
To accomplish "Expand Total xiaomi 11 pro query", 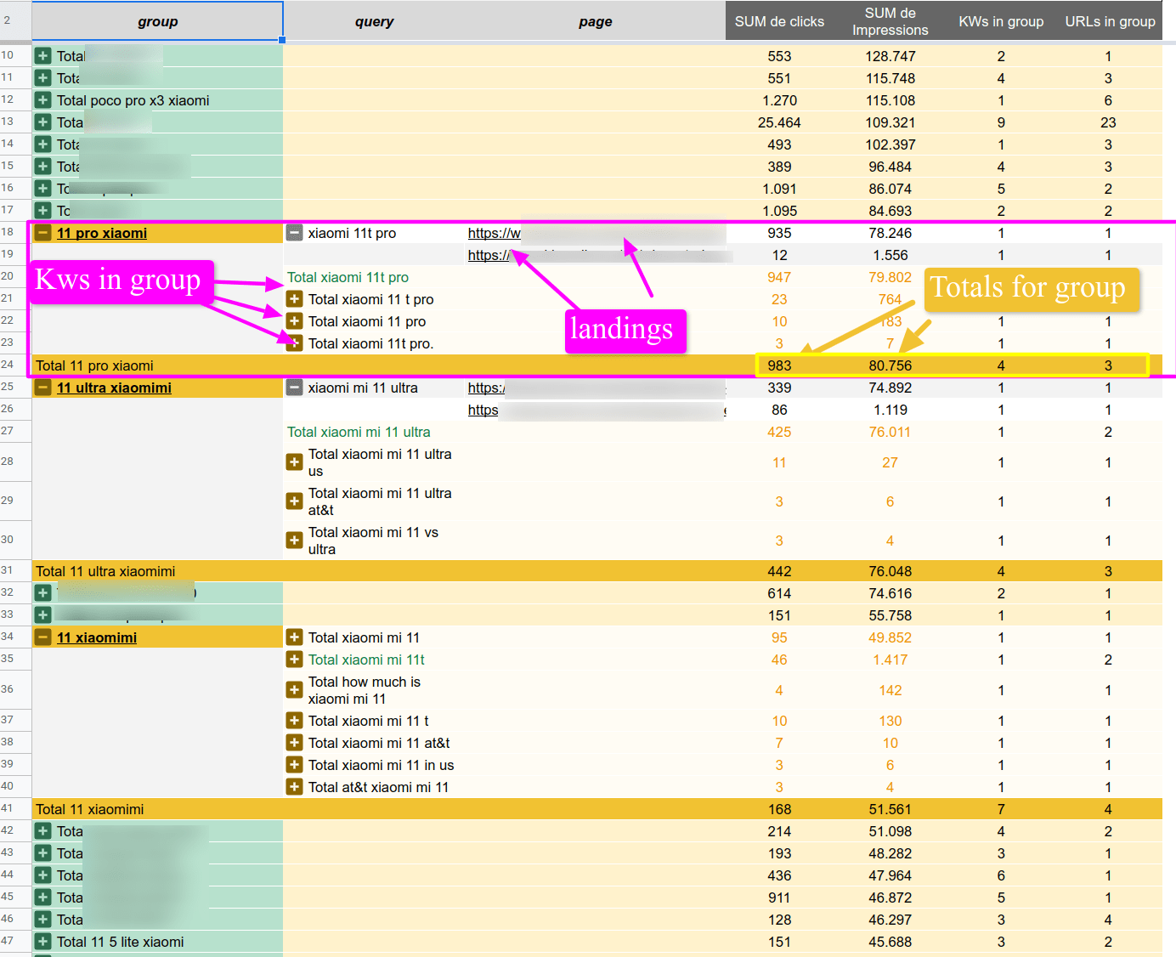I will (295, 321).
